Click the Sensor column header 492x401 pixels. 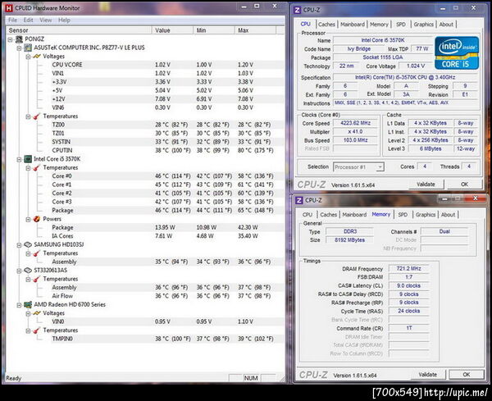tap(79, 30)
